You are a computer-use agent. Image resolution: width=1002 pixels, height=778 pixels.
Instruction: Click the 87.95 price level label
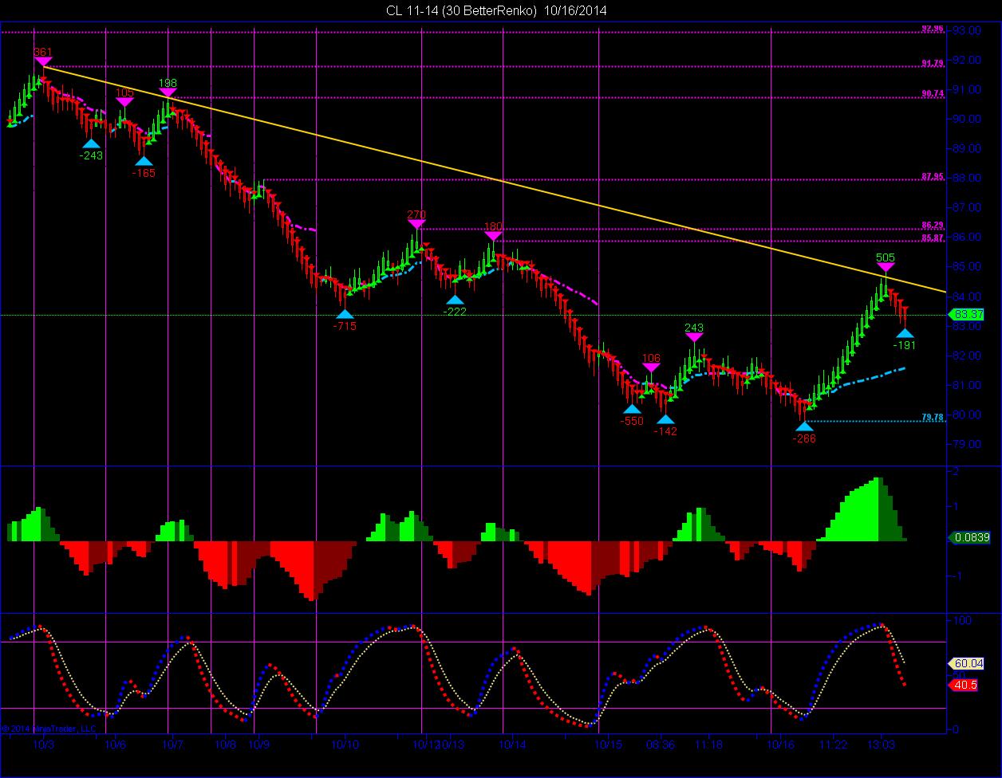point(933,176)
